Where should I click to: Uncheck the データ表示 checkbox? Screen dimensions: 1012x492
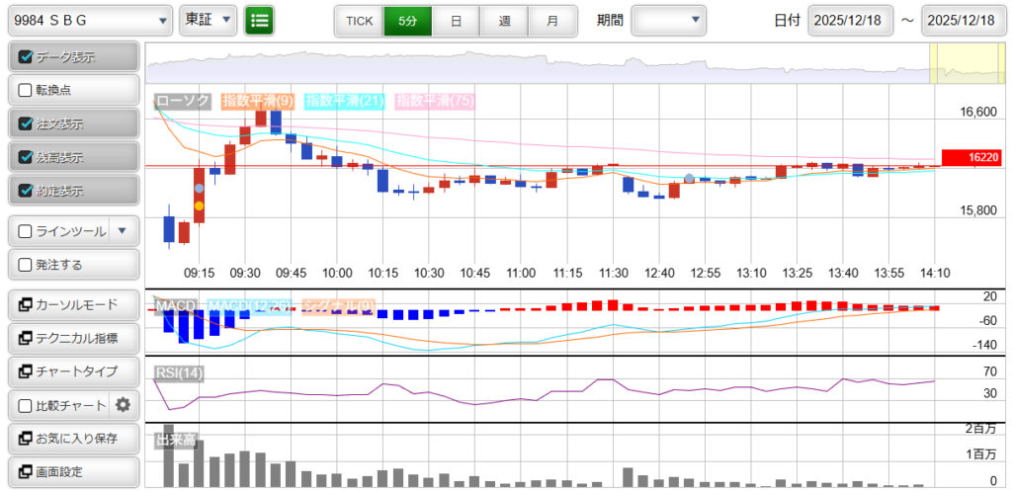coord(26,57)
